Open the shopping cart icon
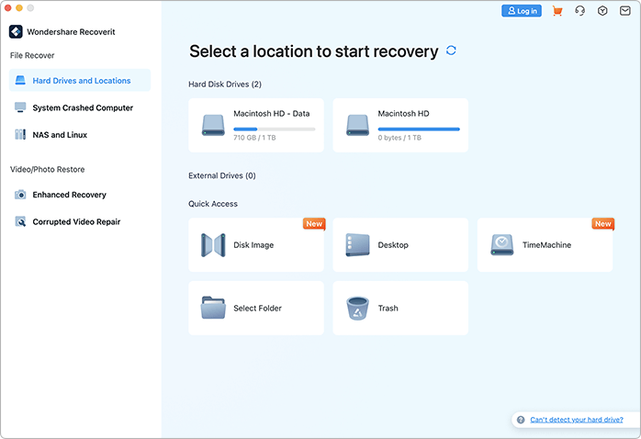Screen dimensions: 641x439 557,11
